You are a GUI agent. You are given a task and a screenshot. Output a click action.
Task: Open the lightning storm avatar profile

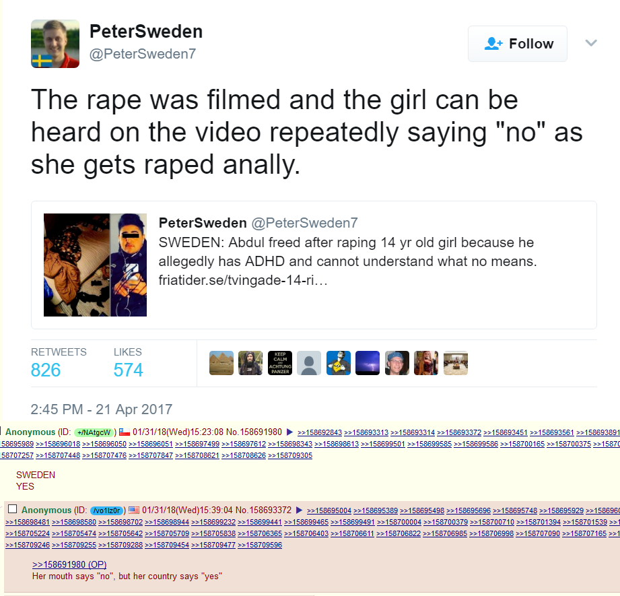tap(368, 363)
